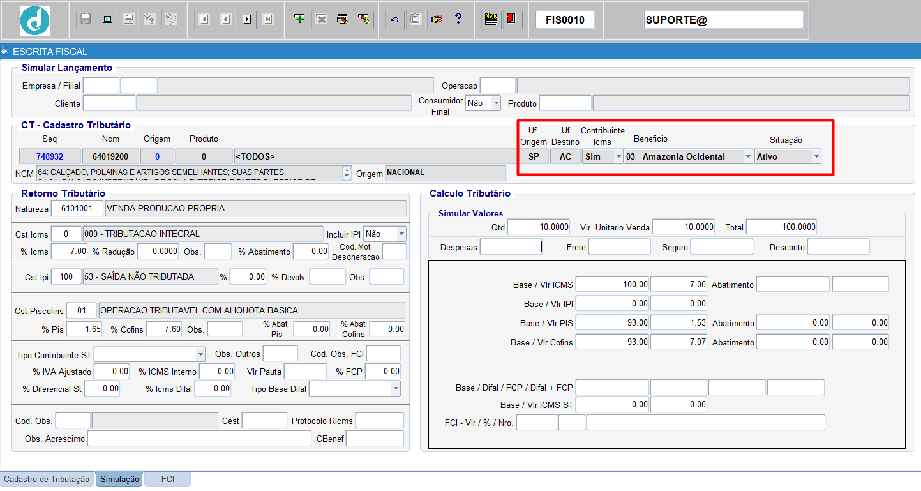Click the gray X delete-record icon
Image resolution: width=921 pixels, height=491 pixels.
click(x=322, y=20)
